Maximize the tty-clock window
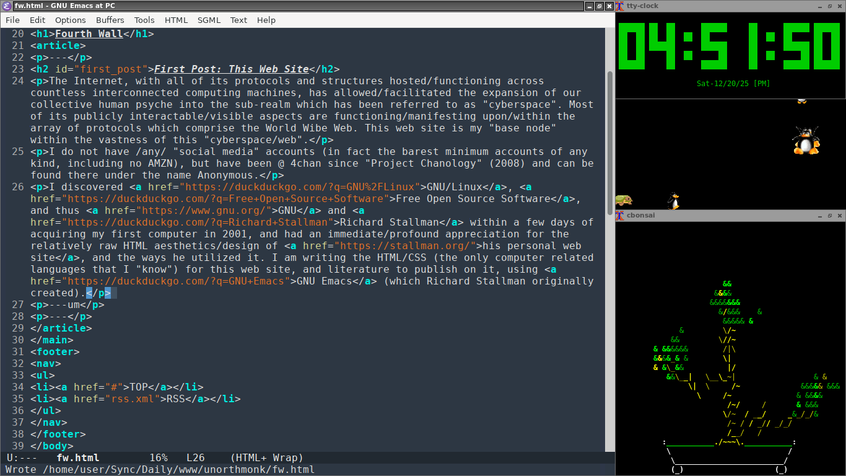This screenshot has height=476, width=846. point(830,6)
